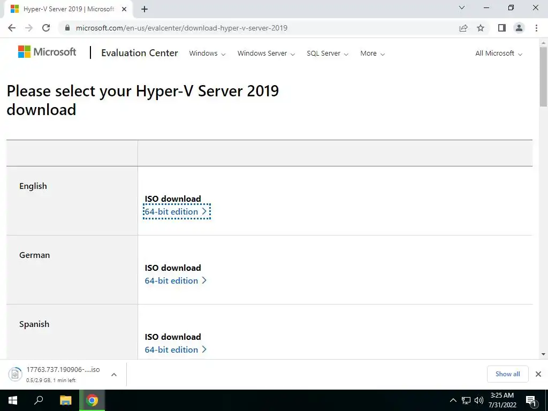This screenshot has width=548, height=411.
Task: Open the Chrome three-dot menu
Action: pos(536,28)
